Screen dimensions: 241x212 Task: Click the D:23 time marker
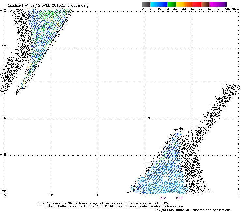click(163, 198)
